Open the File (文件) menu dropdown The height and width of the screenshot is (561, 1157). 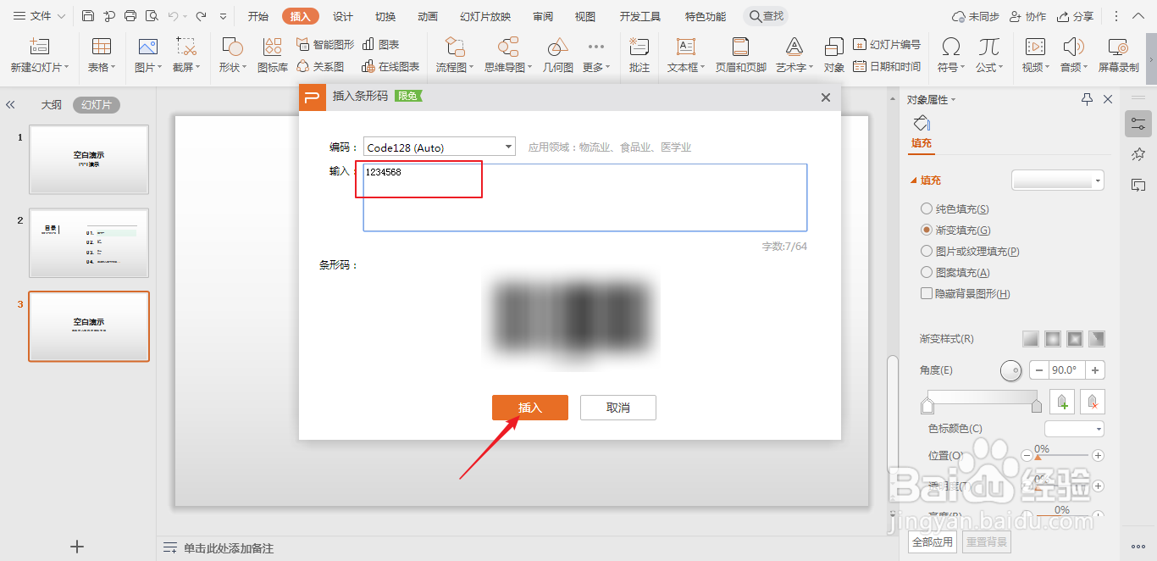[40, 16]
